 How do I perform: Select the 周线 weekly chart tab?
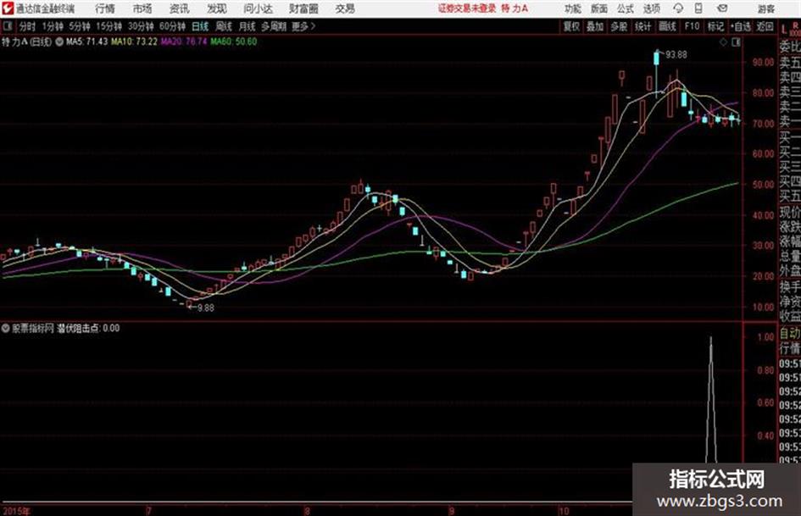[x=224, y=26]
